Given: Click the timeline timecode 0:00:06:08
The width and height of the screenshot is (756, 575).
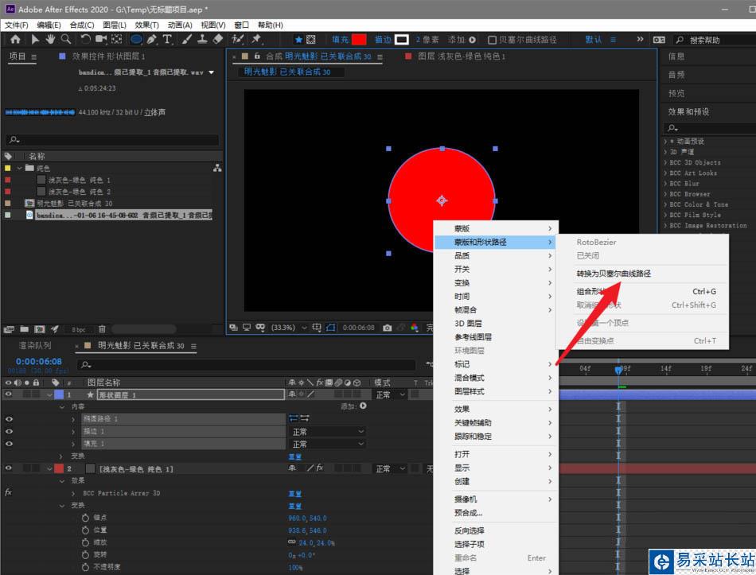Looking at the screenshot, I should point(38,362).
